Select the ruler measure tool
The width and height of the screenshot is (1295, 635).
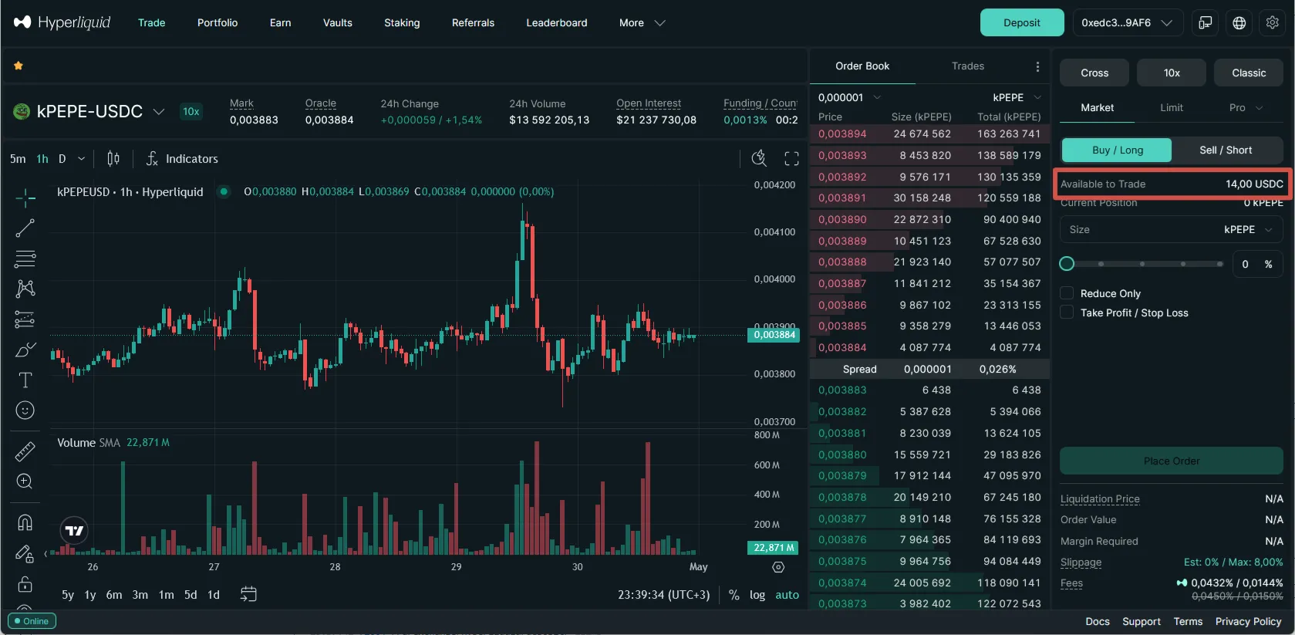pos(25,451)
